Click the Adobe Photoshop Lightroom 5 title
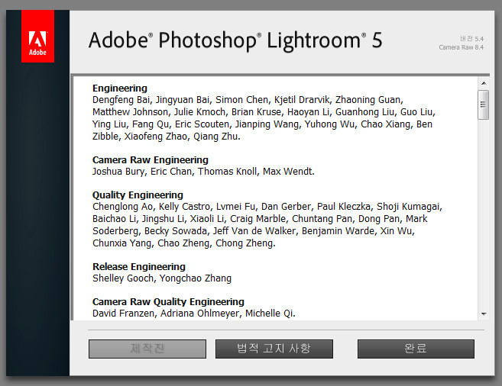This screenshot has width=502, height=386. [x=235, y=40]
